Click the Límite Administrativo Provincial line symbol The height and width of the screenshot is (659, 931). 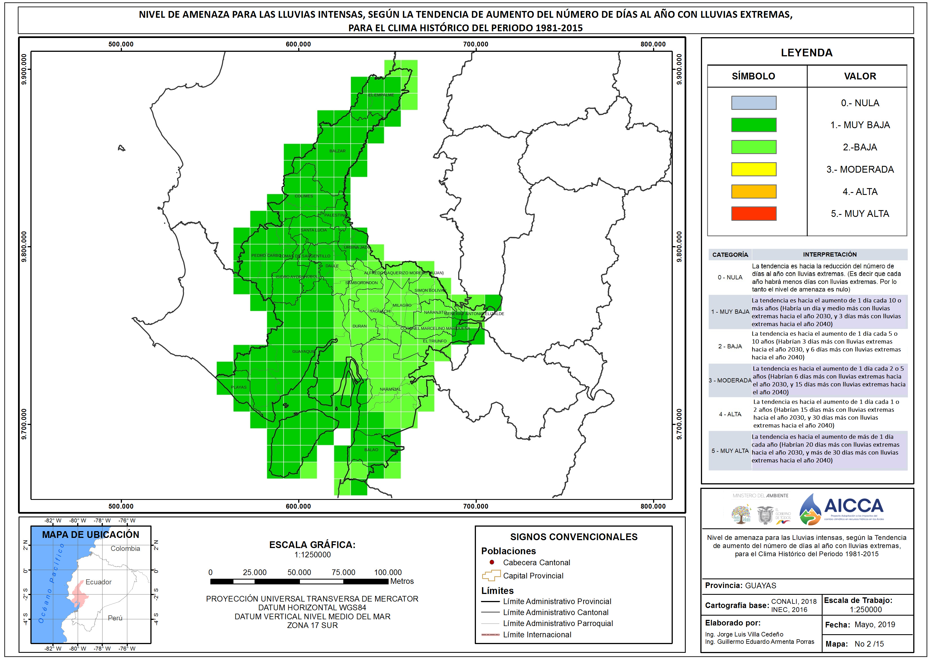pos(490,601)
